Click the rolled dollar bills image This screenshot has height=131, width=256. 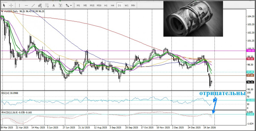click(193, 18)
